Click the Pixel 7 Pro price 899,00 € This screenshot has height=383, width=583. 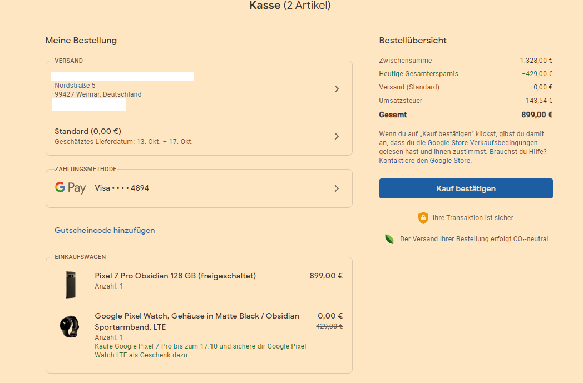[326, 276]
